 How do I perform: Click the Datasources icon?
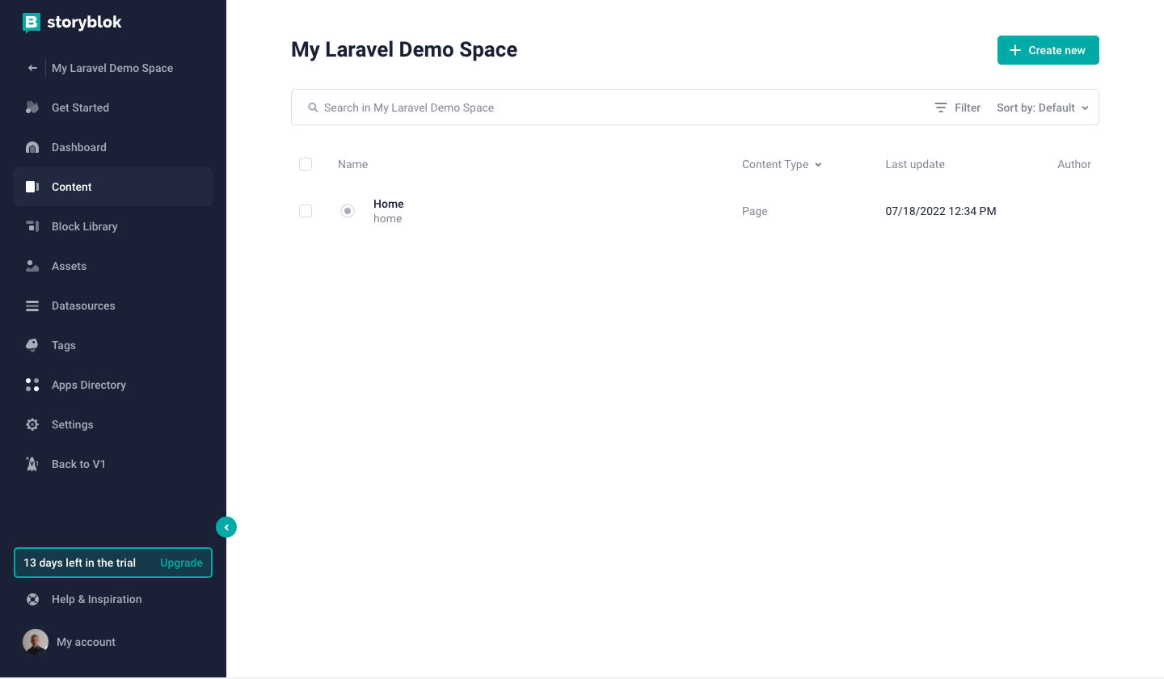(32, 306)
